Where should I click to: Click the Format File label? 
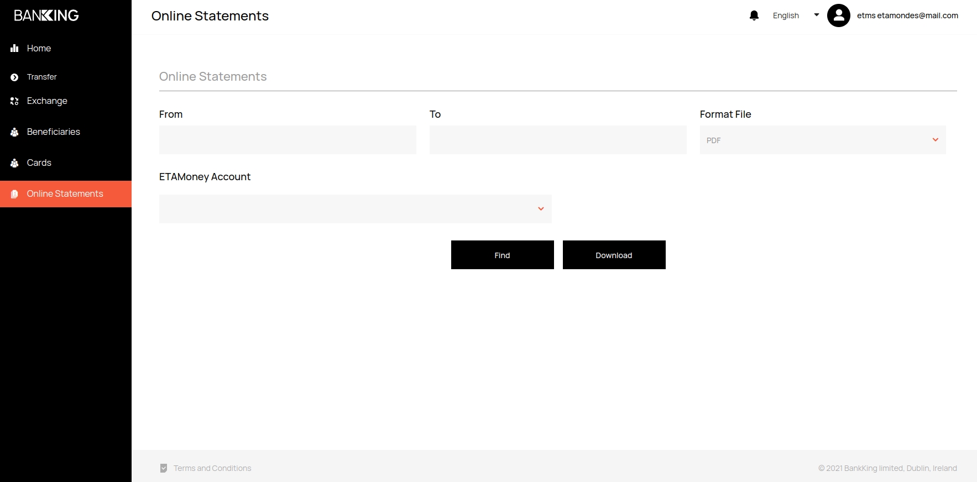pyautogui.click(x=725, y=114)
